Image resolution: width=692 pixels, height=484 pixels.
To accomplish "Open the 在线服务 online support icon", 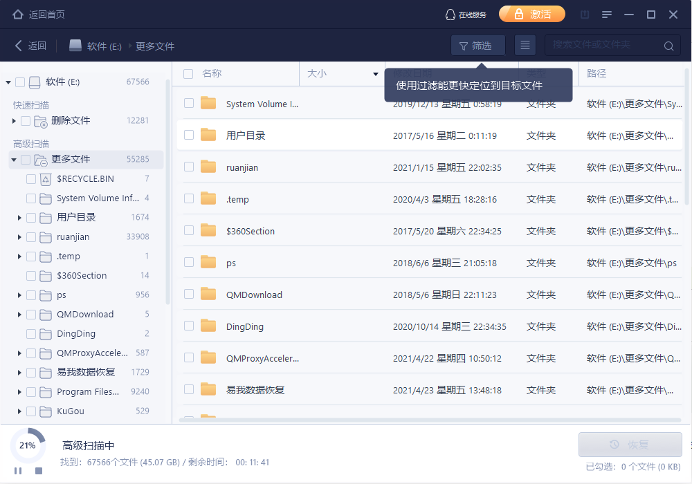I will tap(450, 15).
